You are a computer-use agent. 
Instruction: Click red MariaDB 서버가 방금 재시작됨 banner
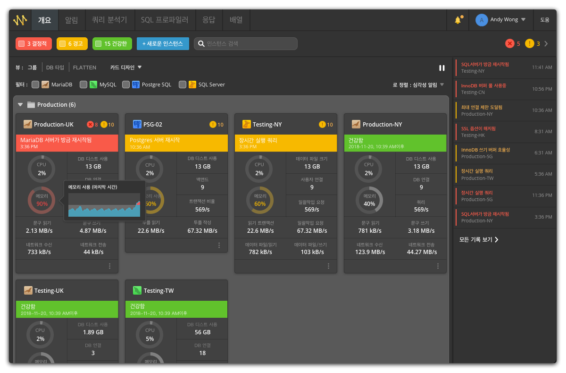tap(67, 143)
